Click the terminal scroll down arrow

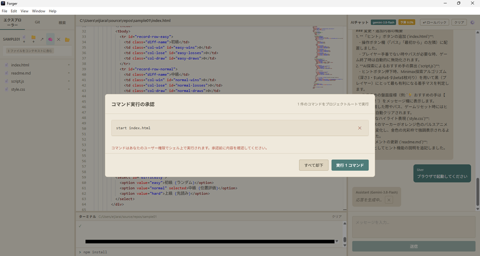(x=344, y=245)
